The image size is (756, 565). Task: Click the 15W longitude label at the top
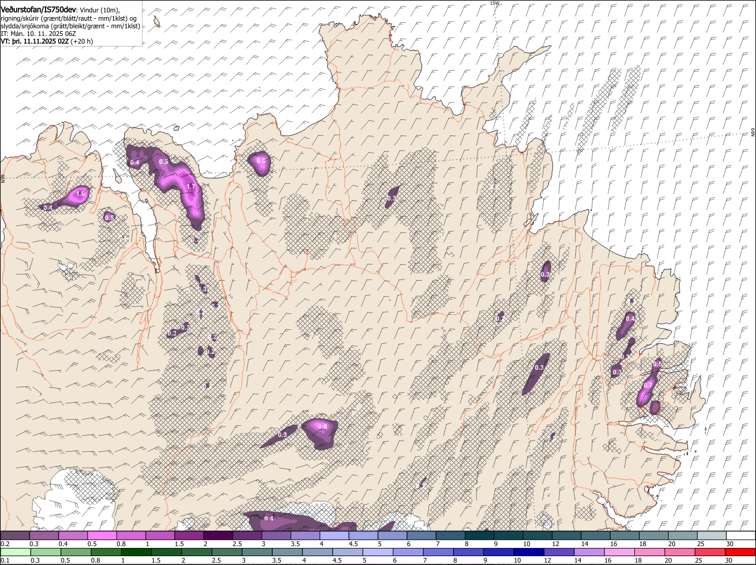494,3
